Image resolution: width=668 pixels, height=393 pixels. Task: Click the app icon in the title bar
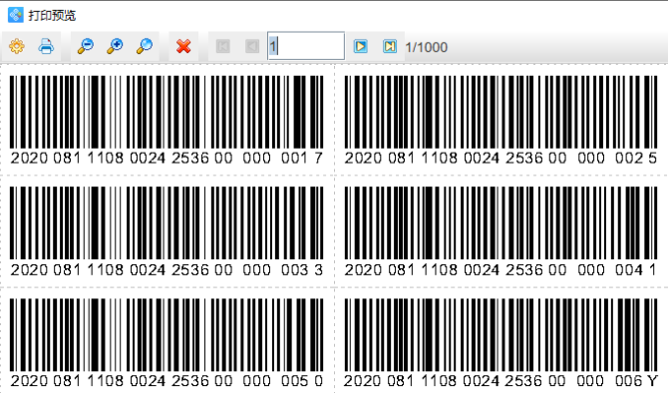coord(16,15)
